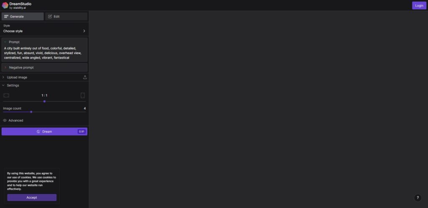This screenshot has height=208, width=428.
Task: Click the DreamStudio logo icon
Action: click(x=5, y=5)
